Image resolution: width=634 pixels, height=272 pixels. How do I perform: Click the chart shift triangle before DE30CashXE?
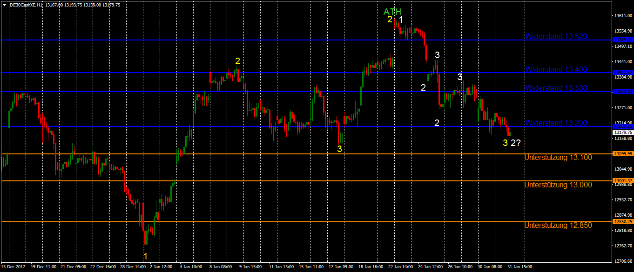(4, 5)
